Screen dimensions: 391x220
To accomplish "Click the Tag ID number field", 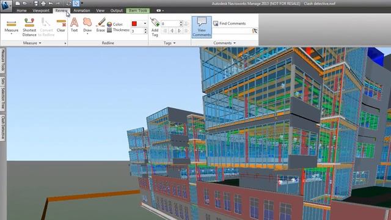I will tap(170, 24).
